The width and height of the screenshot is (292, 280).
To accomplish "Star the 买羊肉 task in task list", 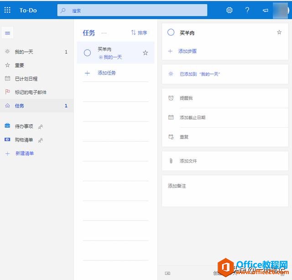I will pos(146,53).
